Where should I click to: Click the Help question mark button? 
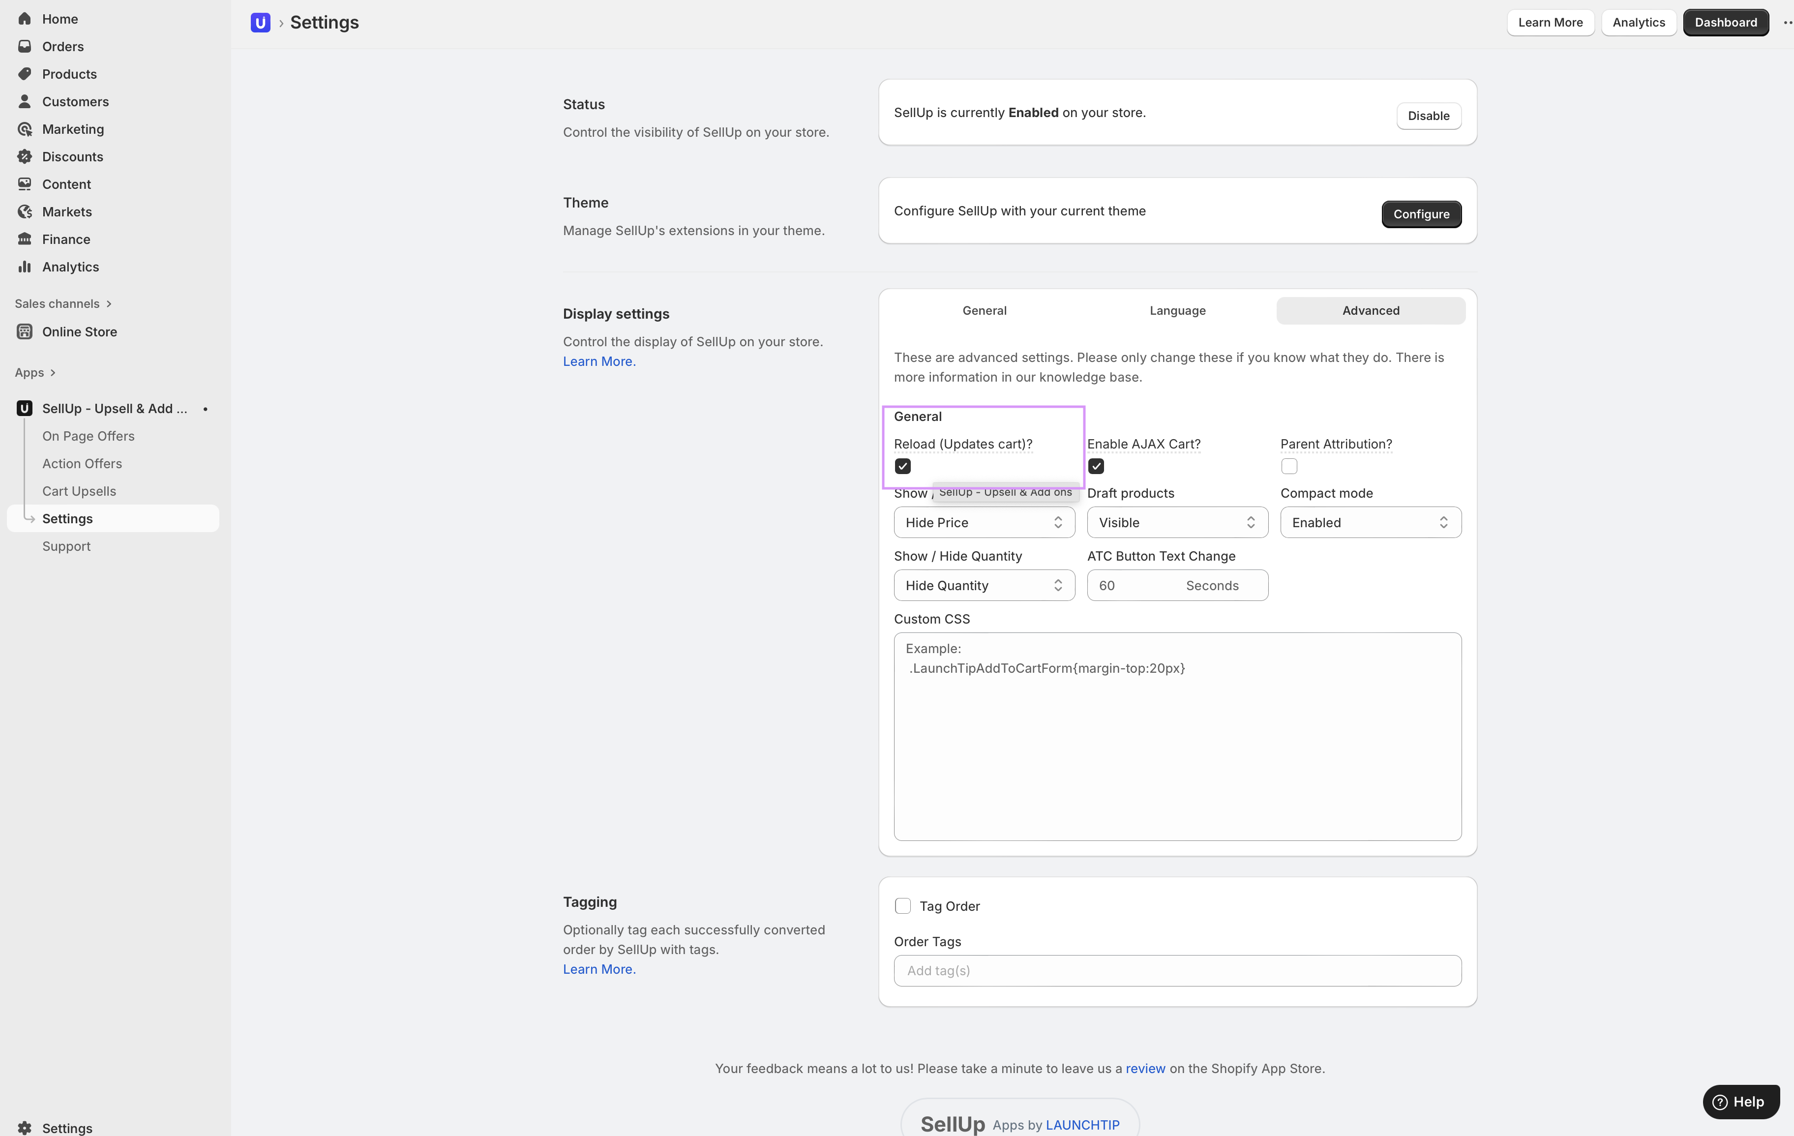tap(1741, 1102)
